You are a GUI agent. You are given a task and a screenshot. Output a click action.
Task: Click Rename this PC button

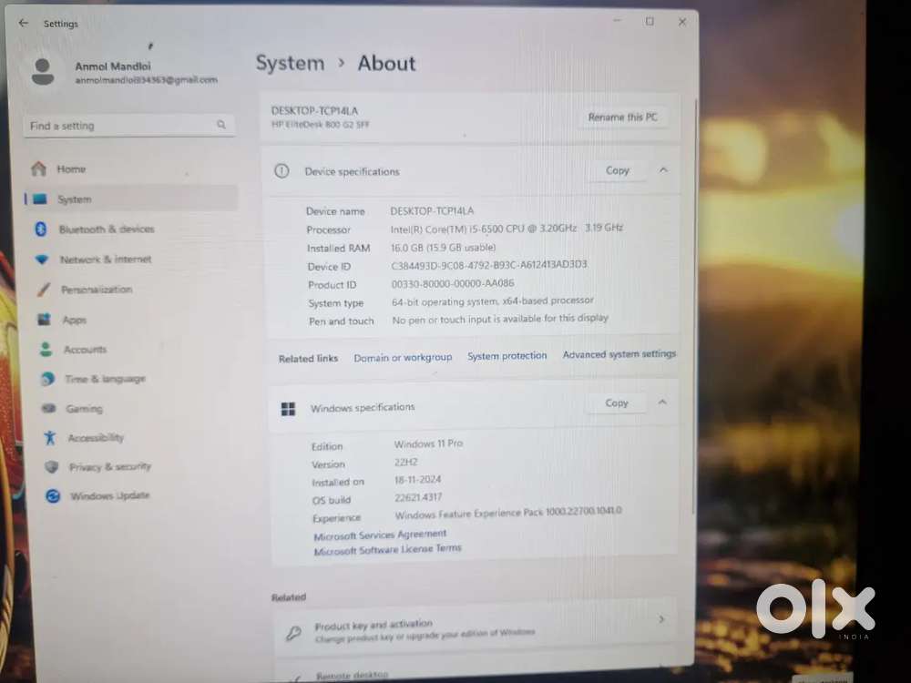[x=622, y=117]
